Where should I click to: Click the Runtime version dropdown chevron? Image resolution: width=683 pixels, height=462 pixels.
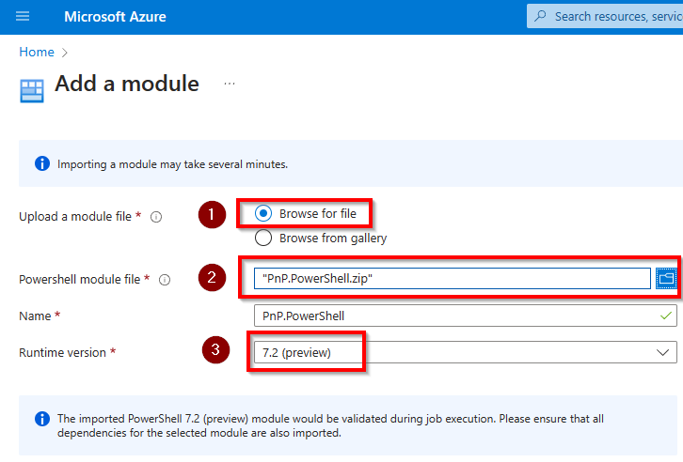tap(662, 352)
